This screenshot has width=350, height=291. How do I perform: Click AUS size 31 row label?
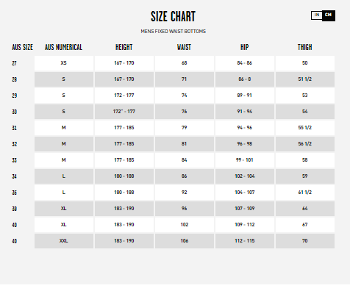click(15, 128)
